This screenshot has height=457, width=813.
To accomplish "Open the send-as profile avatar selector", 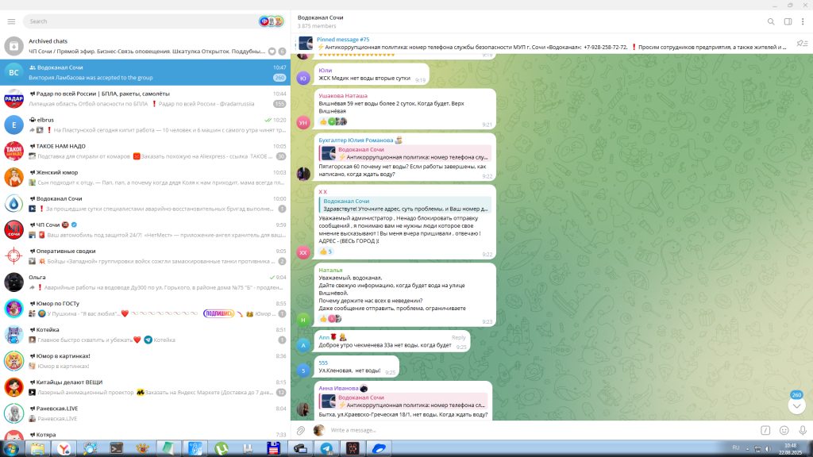I will click(x=319, y=430).
